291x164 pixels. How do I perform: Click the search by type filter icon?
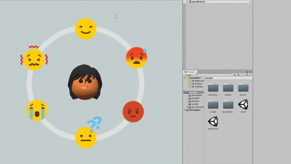[235, 75]
